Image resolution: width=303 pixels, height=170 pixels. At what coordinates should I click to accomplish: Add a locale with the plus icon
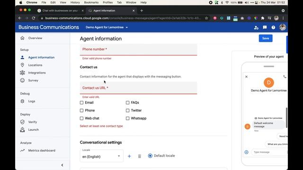[x=129, y=156]
